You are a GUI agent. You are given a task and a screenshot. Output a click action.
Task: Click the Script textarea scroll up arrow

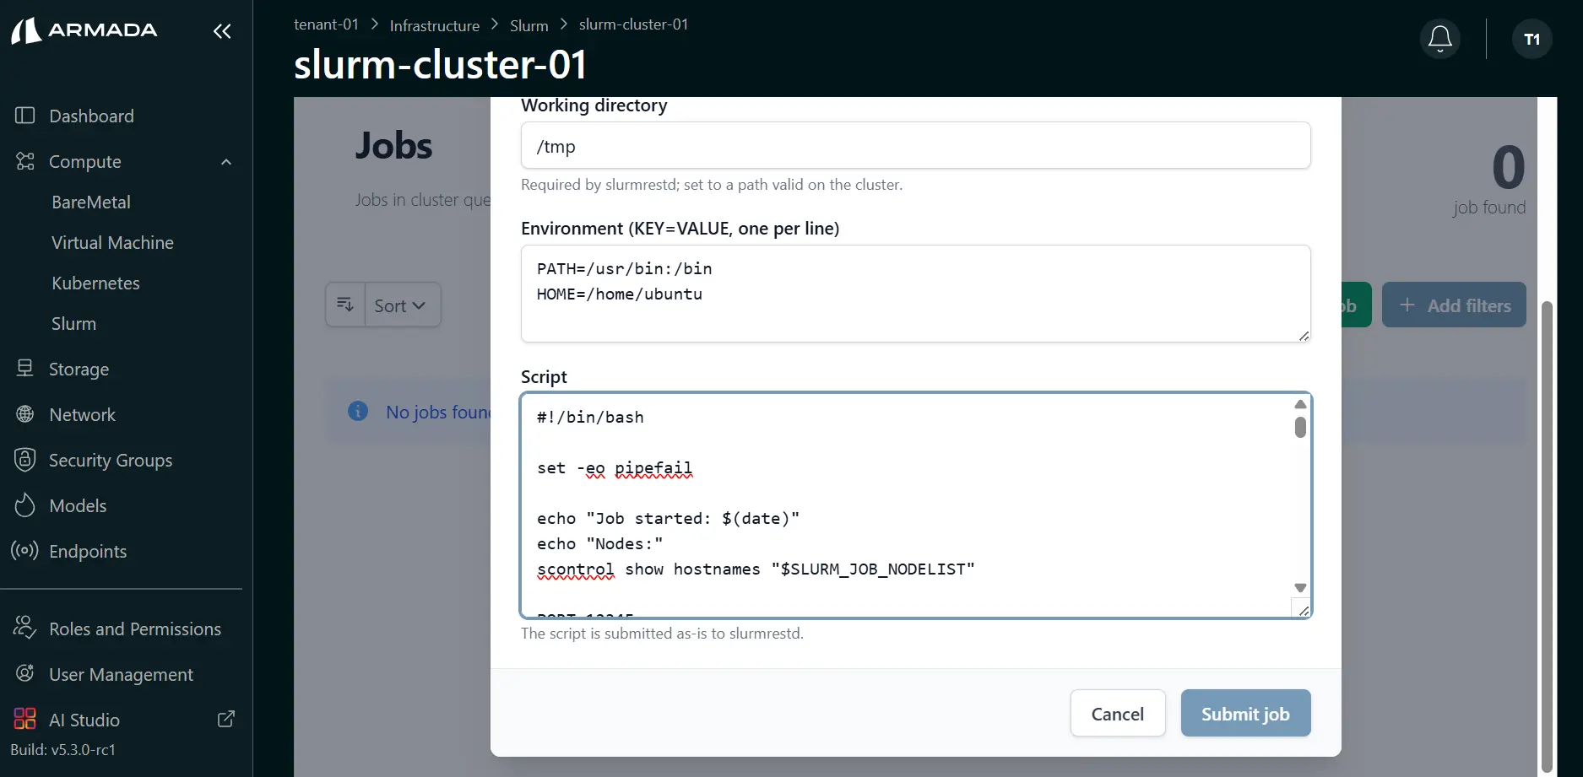pyautogui.click(x=1300, y=404)
